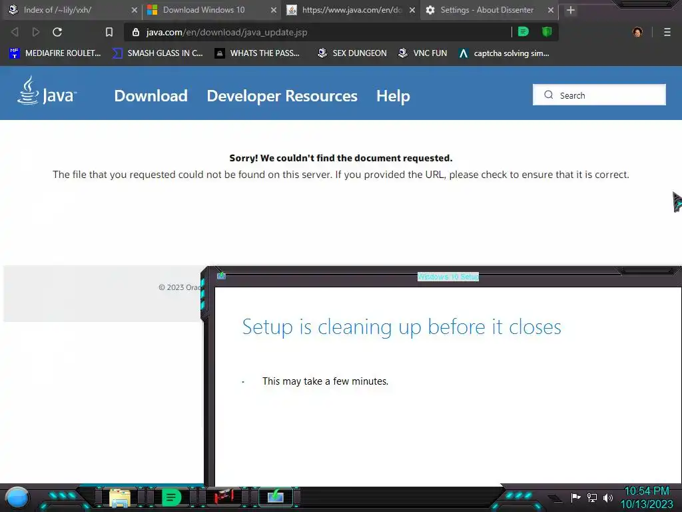Open the MEDIAFIRE ROULET... bookmark

tap(55, 53)
